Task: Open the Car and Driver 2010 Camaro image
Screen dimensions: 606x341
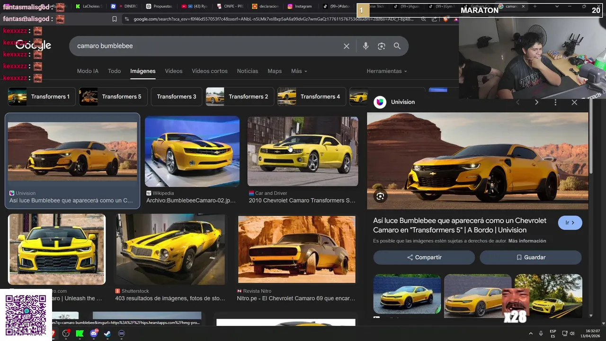Action: 303,152
